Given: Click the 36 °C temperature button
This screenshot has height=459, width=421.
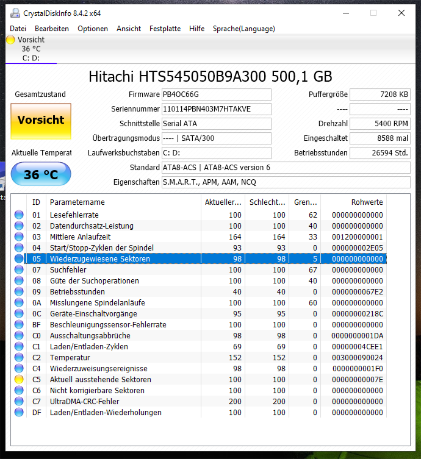Looking at the screenshot, I should [41, 174].
